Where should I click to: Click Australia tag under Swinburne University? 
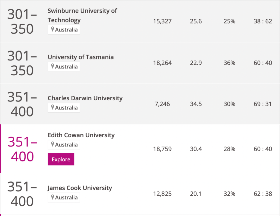(66, 30)
